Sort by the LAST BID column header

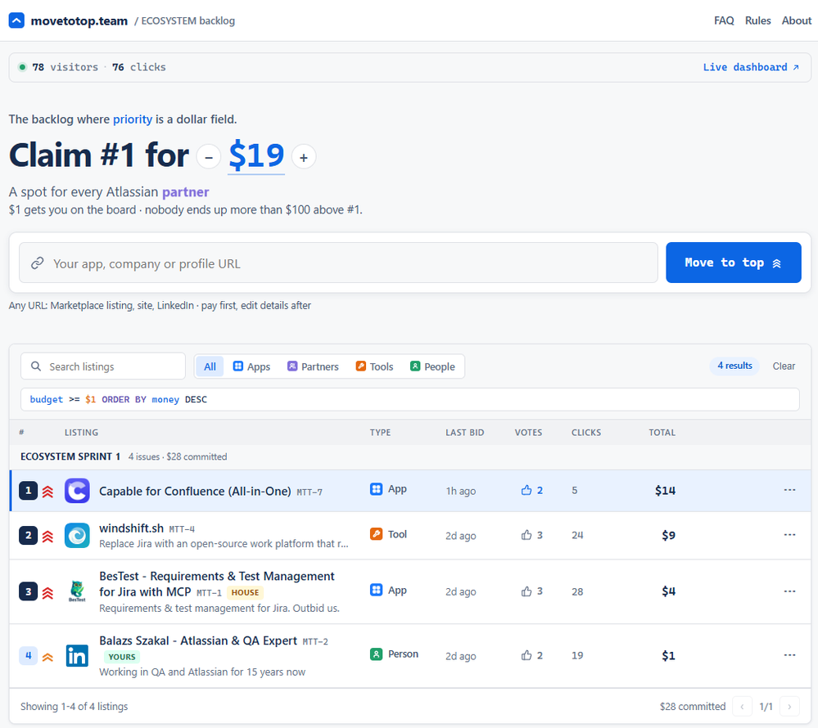[x=465, y=433]
